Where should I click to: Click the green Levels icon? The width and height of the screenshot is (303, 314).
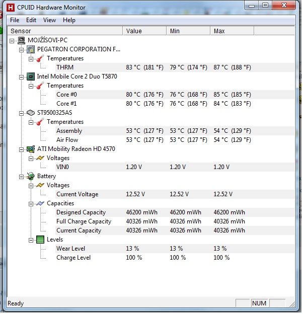coord(40,240)
